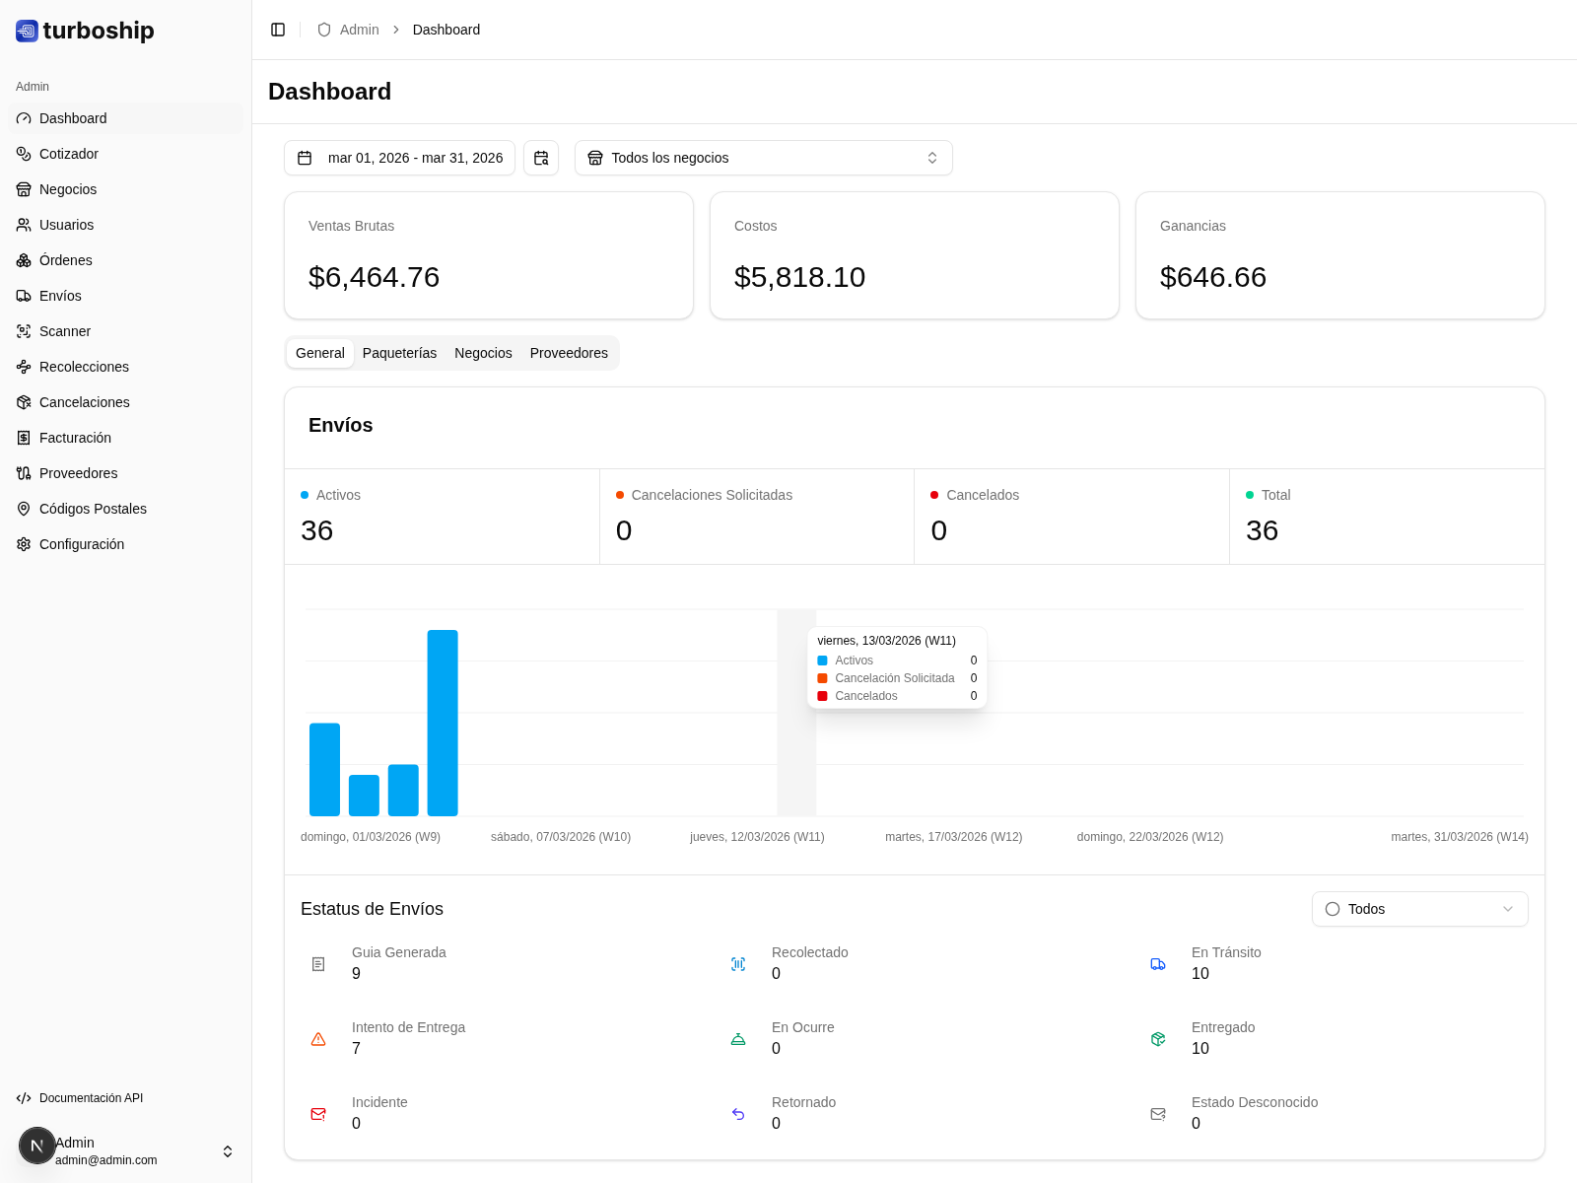Switch to the Paqueterías tab
1577x1183 pixels.
[399, 353]
